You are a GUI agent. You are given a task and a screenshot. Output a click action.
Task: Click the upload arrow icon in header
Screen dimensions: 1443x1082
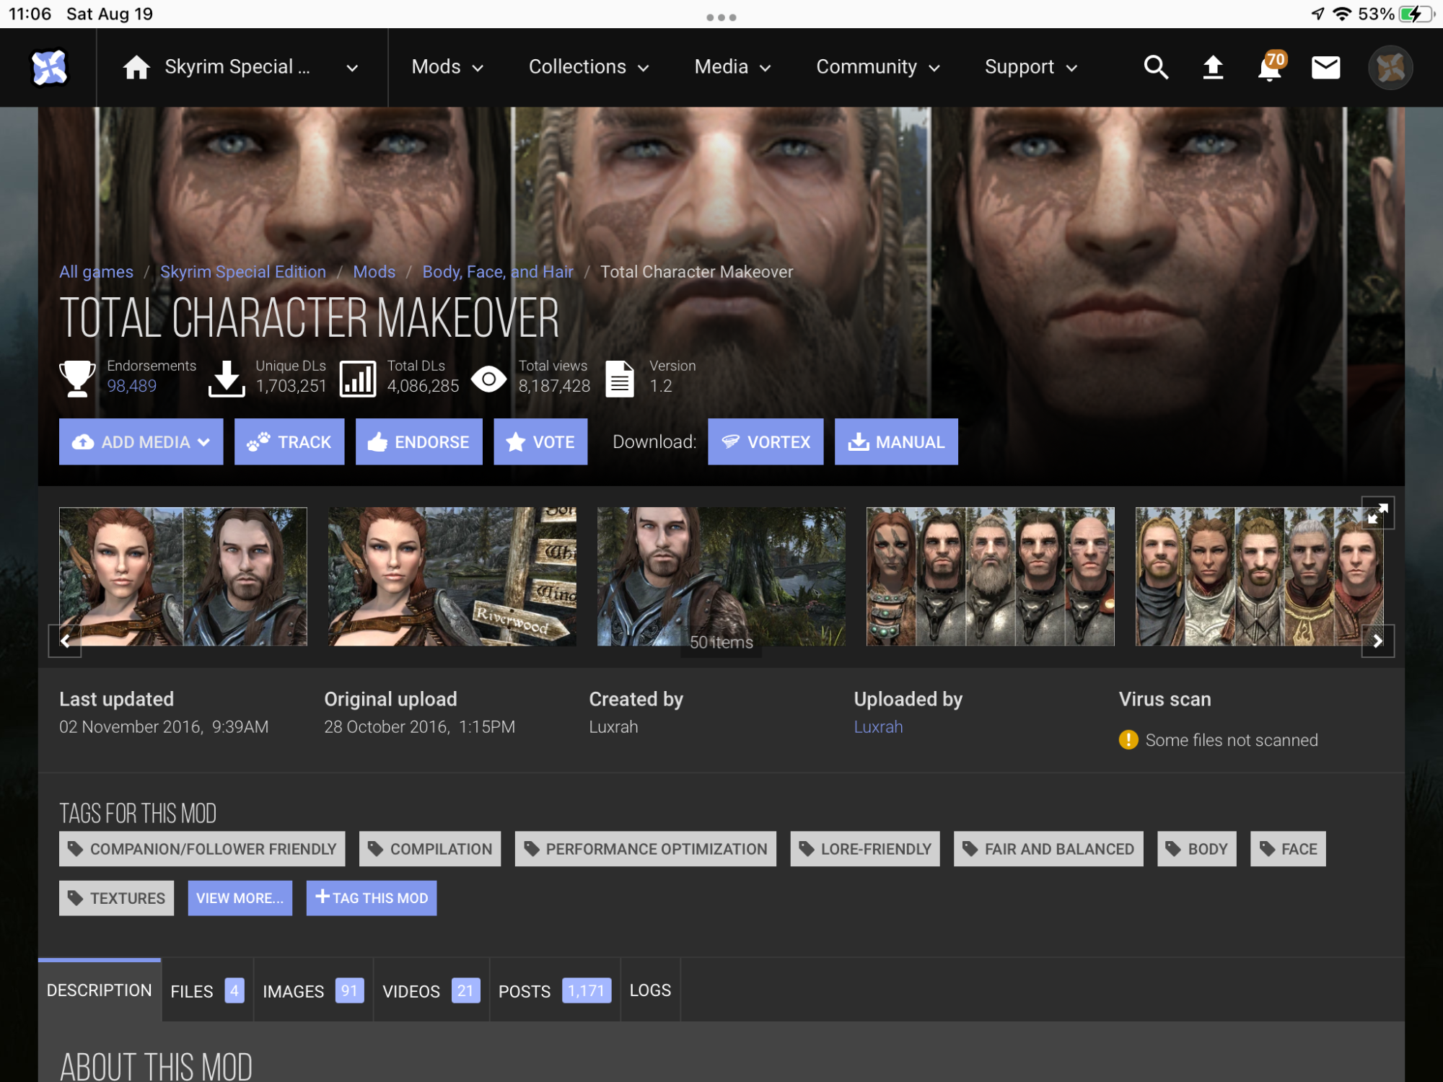coord(1213,67)
